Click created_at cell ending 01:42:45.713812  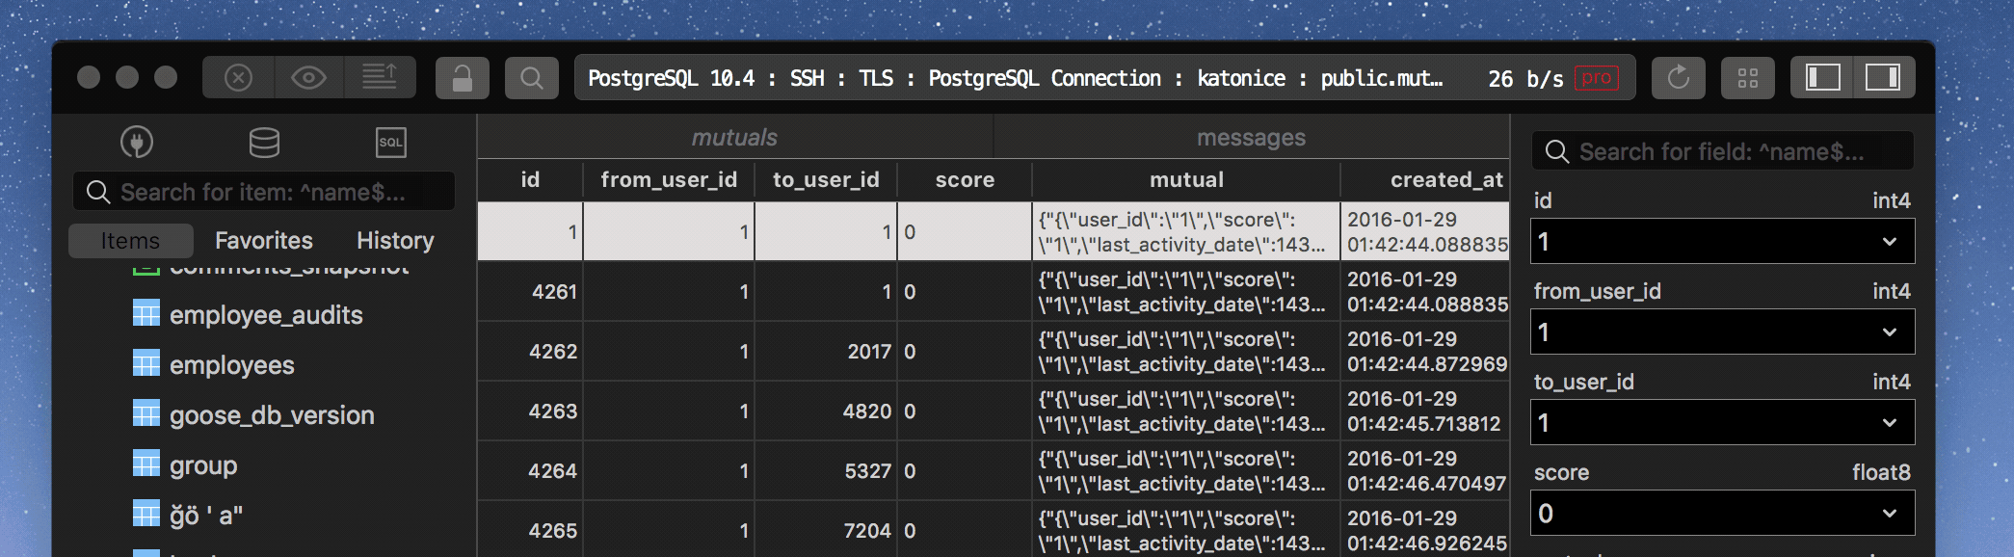1425,411
